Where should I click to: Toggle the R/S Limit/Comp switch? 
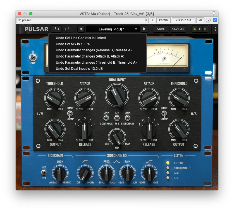(x=164, y=114)
